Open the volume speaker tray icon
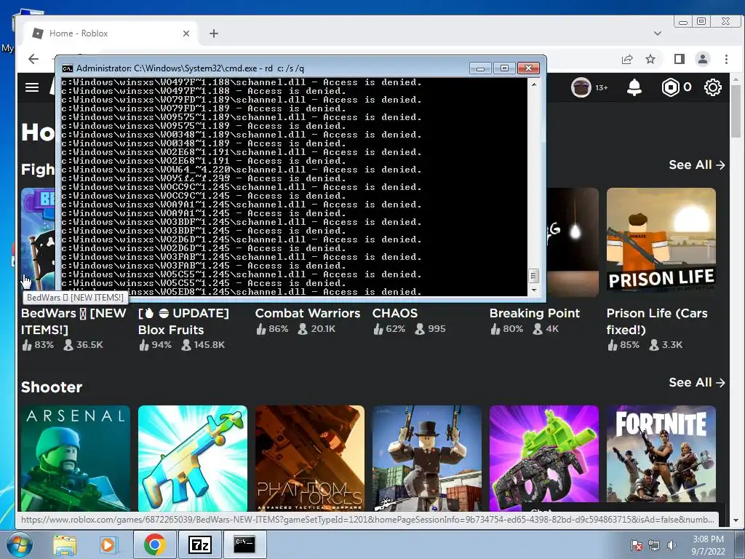Viewport: 745px width, 559px height. tap(672, 545)
